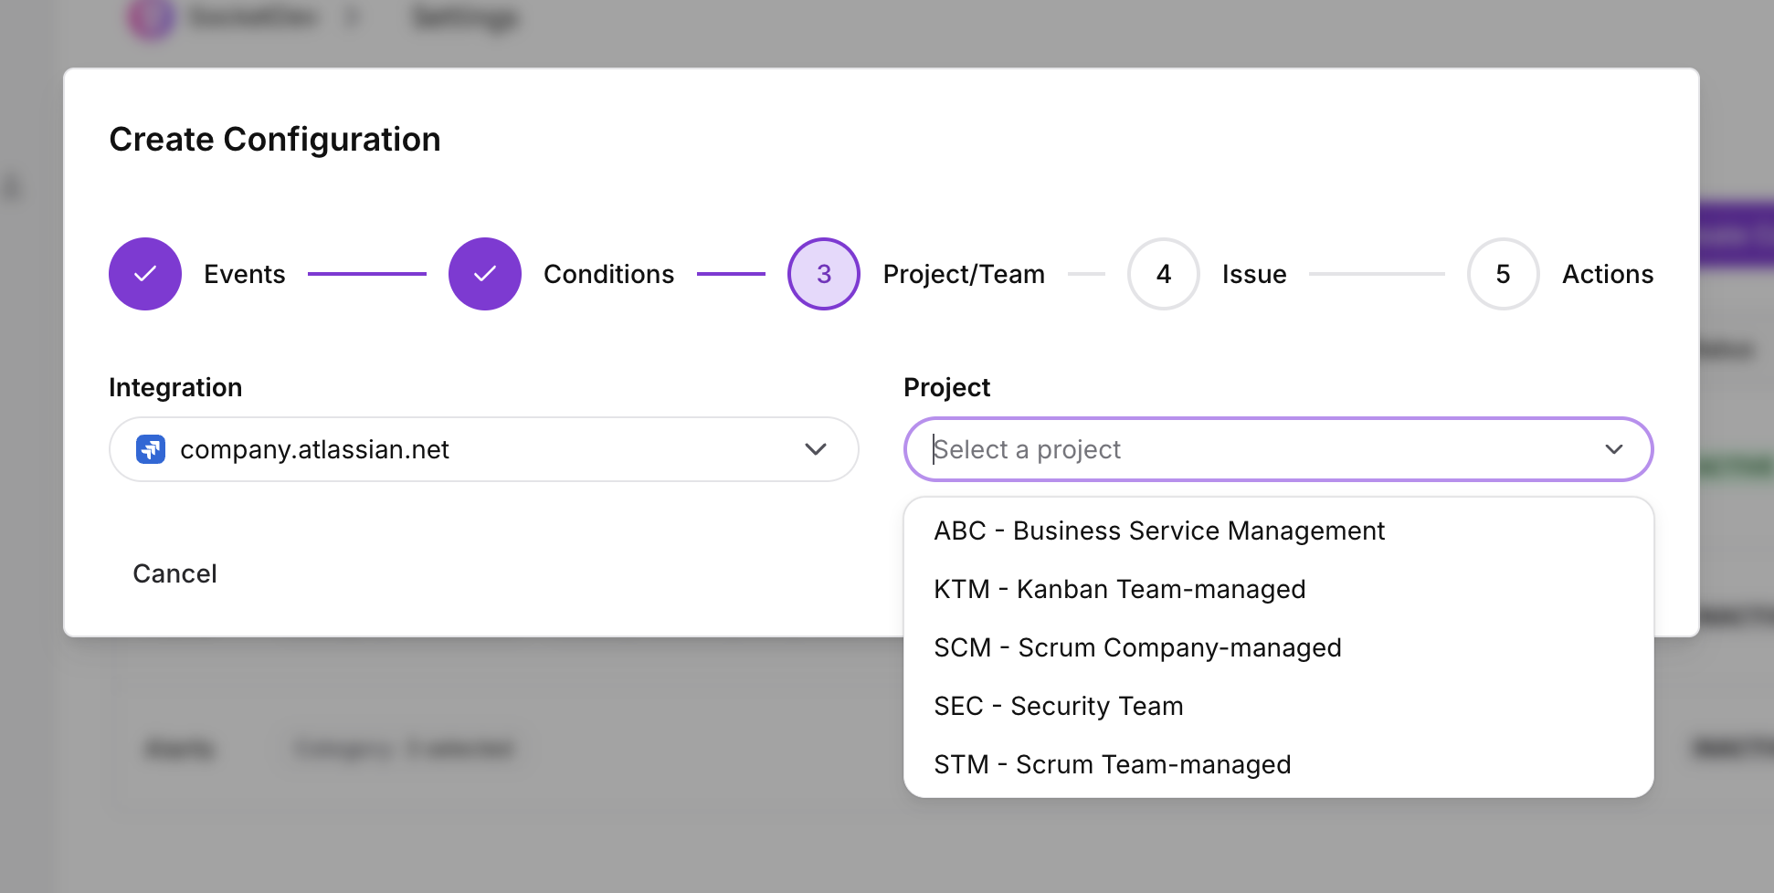Choose ABC - Business Service Management project

coord(1279,531)
